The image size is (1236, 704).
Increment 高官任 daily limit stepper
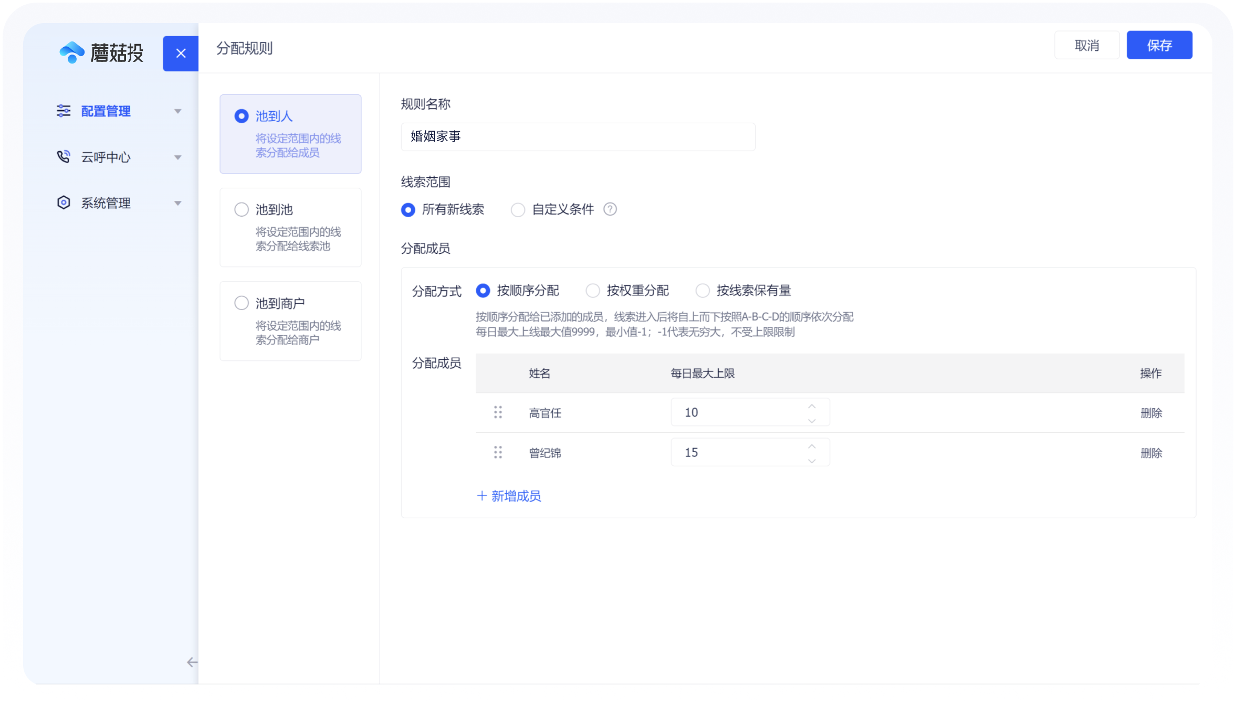(811, 405)
